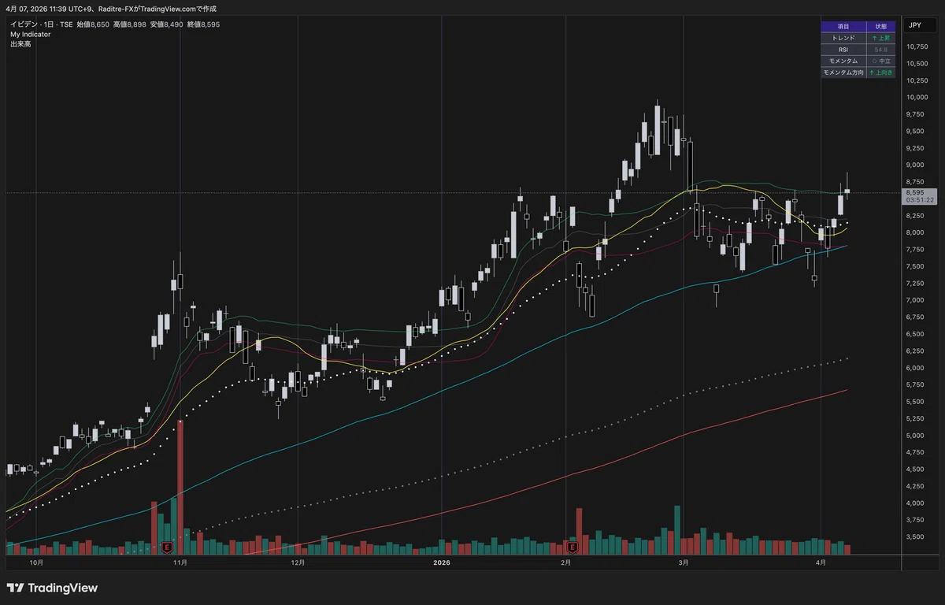Click the 2026 year label on the time axis
The height and width of the screenshot is (605, 945).
coord(442,562)
